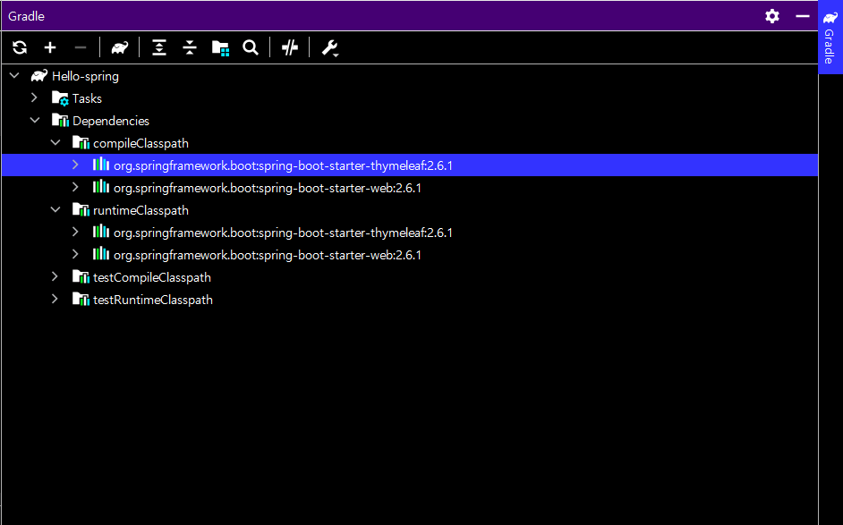The width and height of the screenshot is (843, 525).
Task: Click the Tasks folder gear icon
Action: pyautogui.click(x=60, y=98)
